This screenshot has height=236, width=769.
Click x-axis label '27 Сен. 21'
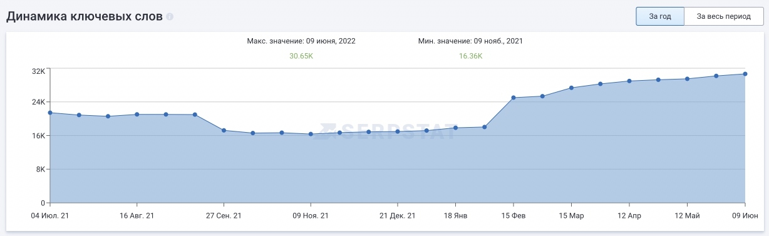tap(224, 215)
